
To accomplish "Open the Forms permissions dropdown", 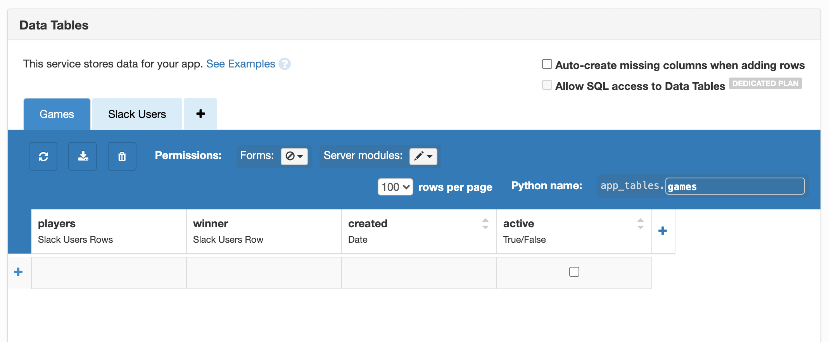I will coord(294,156).
